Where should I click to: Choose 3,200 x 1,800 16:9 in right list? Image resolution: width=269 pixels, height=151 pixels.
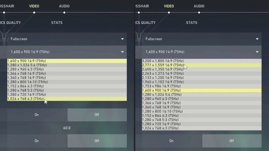pos(202,61)
